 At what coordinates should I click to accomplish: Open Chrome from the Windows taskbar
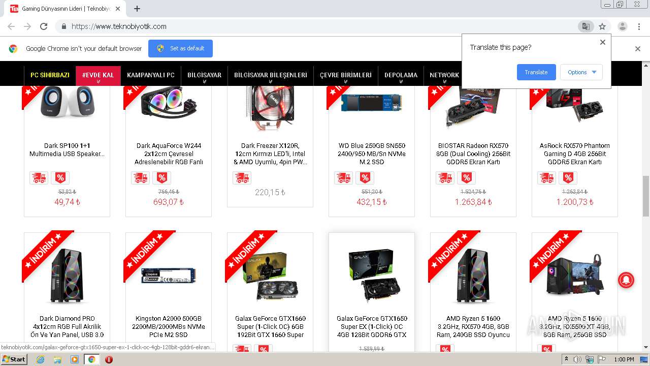(x=91, y=359)
